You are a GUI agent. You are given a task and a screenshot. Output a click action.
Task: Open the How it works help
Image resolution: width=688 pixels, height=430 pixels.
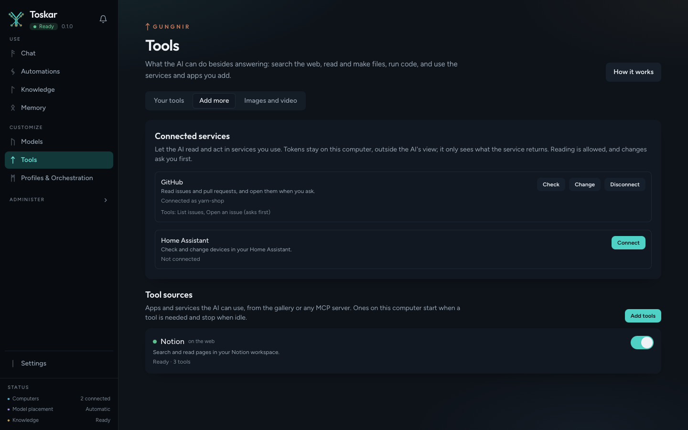point(634,72)
